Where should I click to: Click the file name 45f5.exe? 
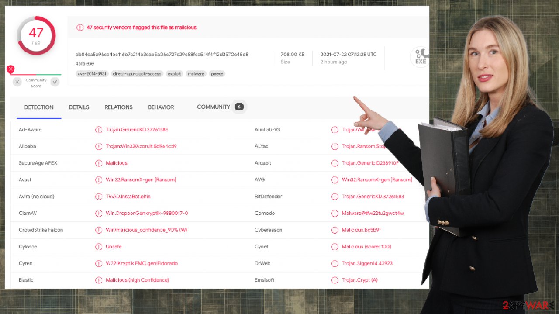coord(85,63)
